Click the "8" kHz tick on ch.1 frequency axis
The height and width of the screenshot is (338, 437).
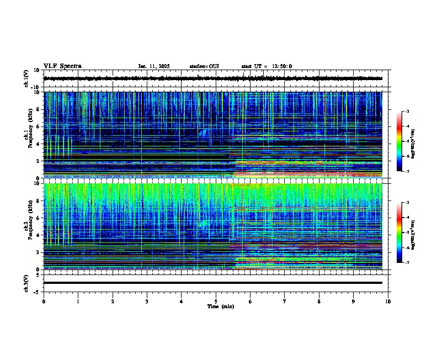[x=39, y=109]
